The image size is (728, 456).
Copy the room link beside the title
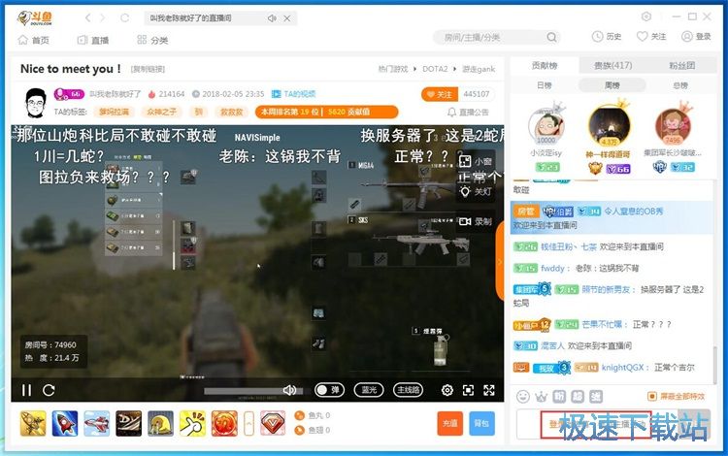148,69
